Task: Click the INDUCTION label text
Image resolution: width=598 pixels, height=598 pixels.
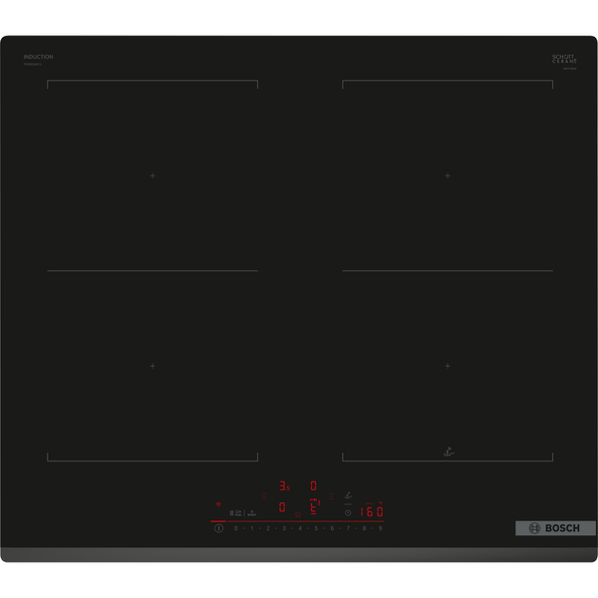Action: (x=38, y=57)
